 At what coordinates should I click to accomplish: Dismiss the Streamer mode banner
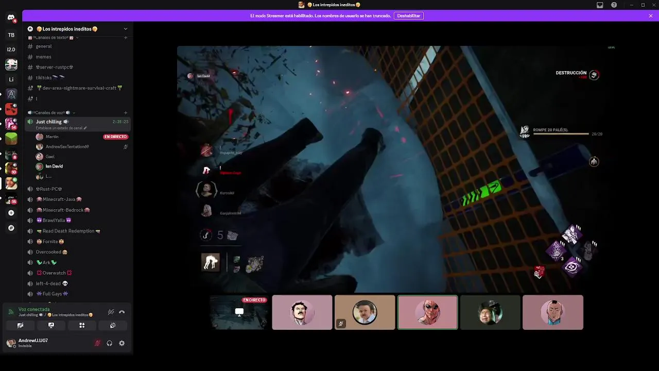651,16
